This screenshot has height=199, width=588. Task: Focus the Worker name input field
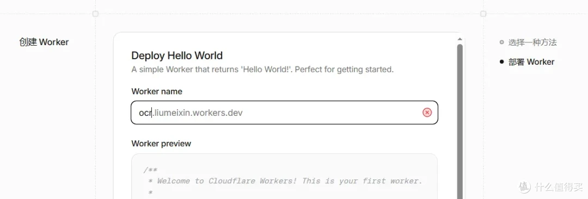[x=284, y=113]
